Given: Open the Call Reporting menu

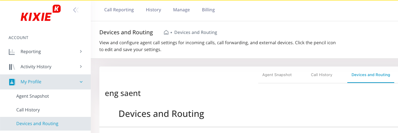Looking at the screenshot, I should [119, 10].
